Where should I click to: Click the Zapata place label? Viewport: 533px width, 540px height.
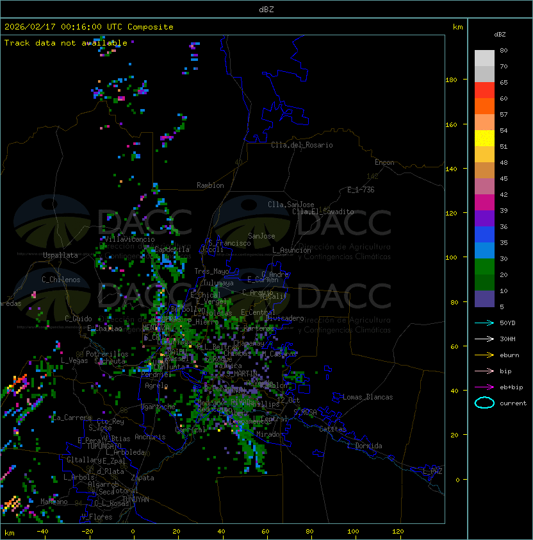(x=142, y=478)
